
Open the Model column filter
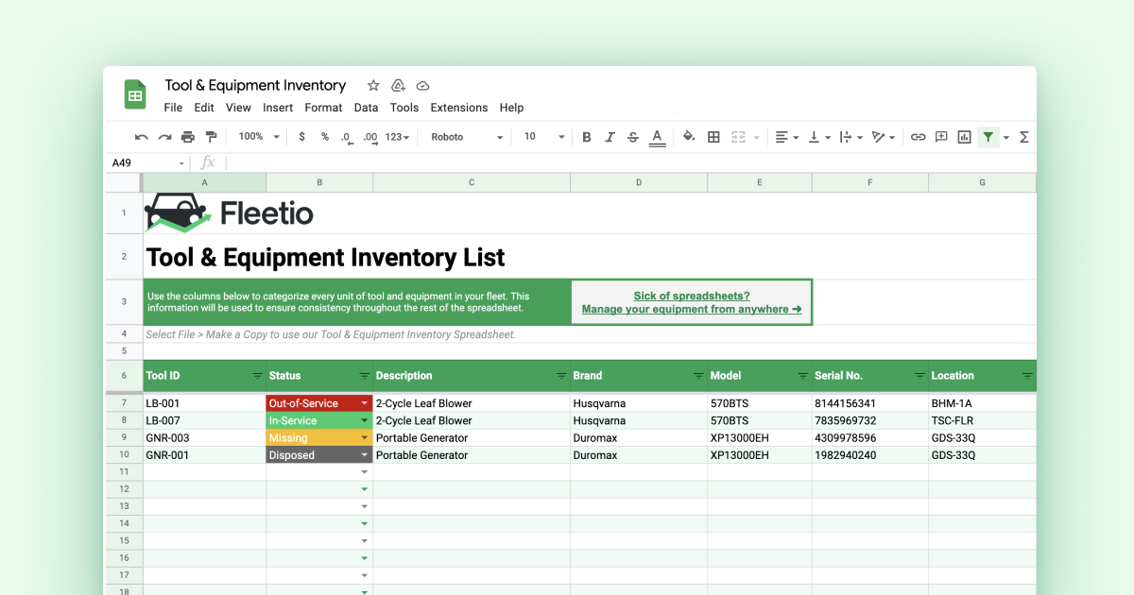point(802,376)
